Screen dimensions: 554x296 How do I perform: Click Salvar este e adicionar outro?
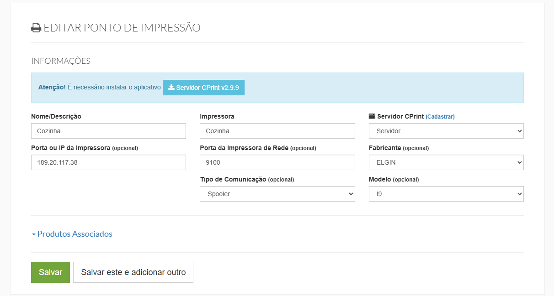coord(133,272)
